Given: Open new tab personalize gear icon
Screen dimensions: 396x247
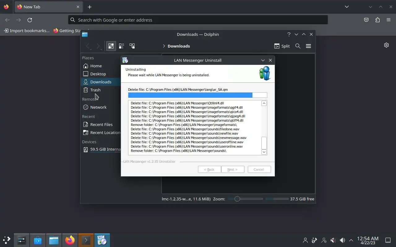Looking at the screenshot, I should click(x=386, y=45).
